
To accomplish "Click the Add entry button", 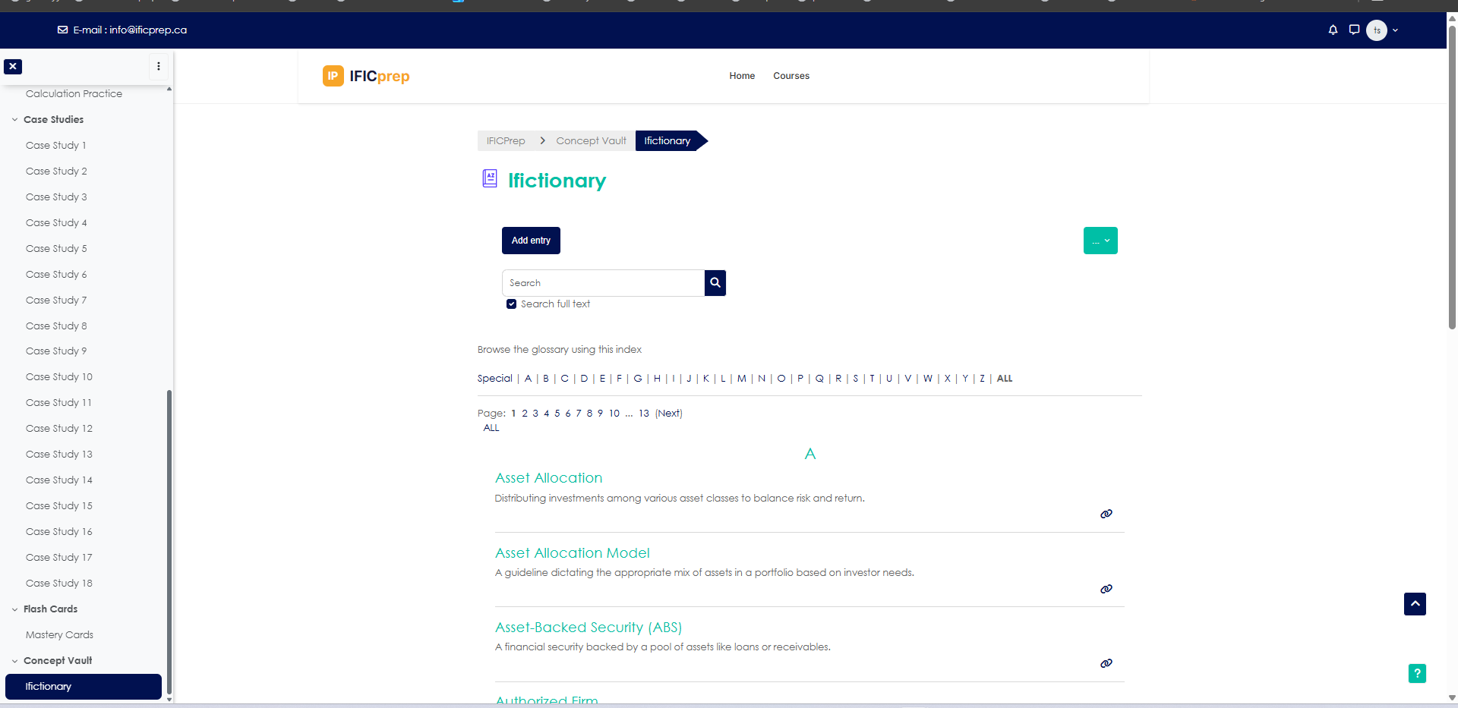I will (x=531, y=241).
